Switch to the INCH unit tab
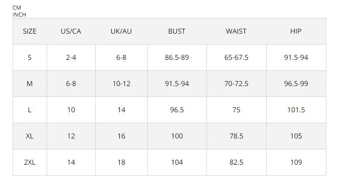 click(19, 14)
